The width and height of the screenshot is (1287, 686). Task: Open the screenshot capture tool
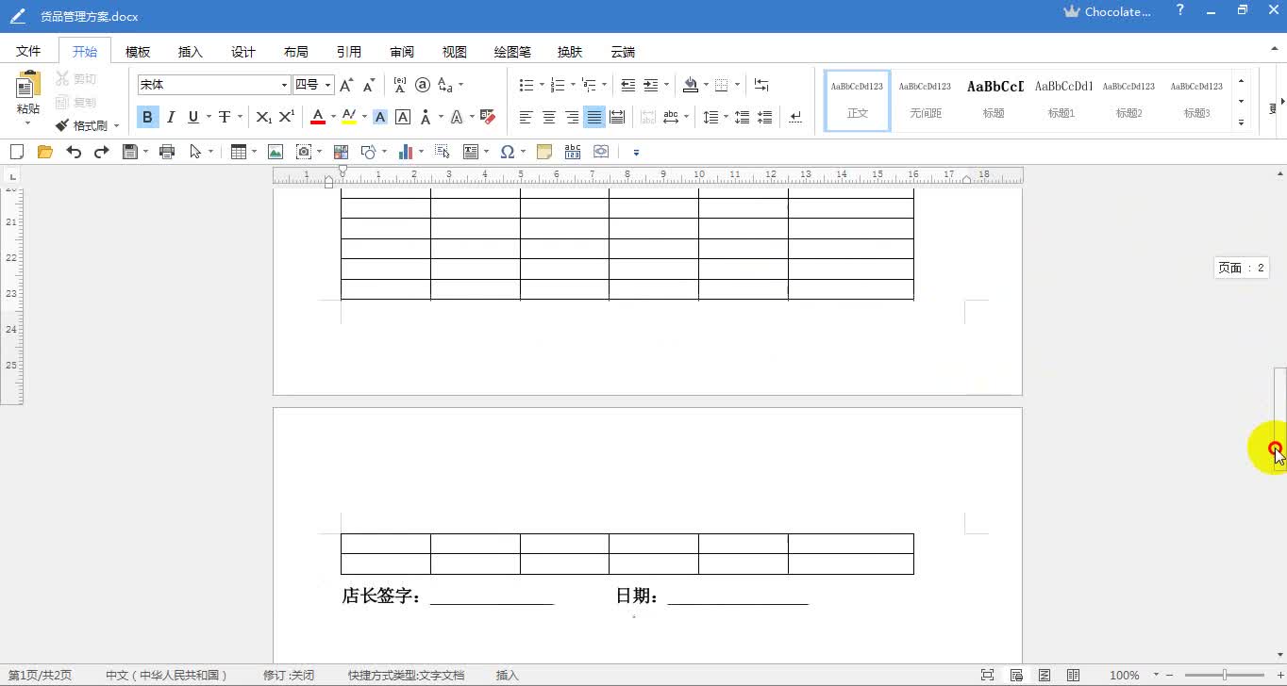[x=303, y=151]
